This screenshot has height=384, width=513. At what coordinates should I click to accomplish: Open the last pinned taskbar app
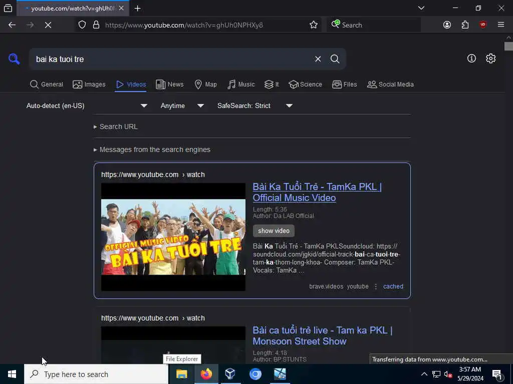(280, 374)
